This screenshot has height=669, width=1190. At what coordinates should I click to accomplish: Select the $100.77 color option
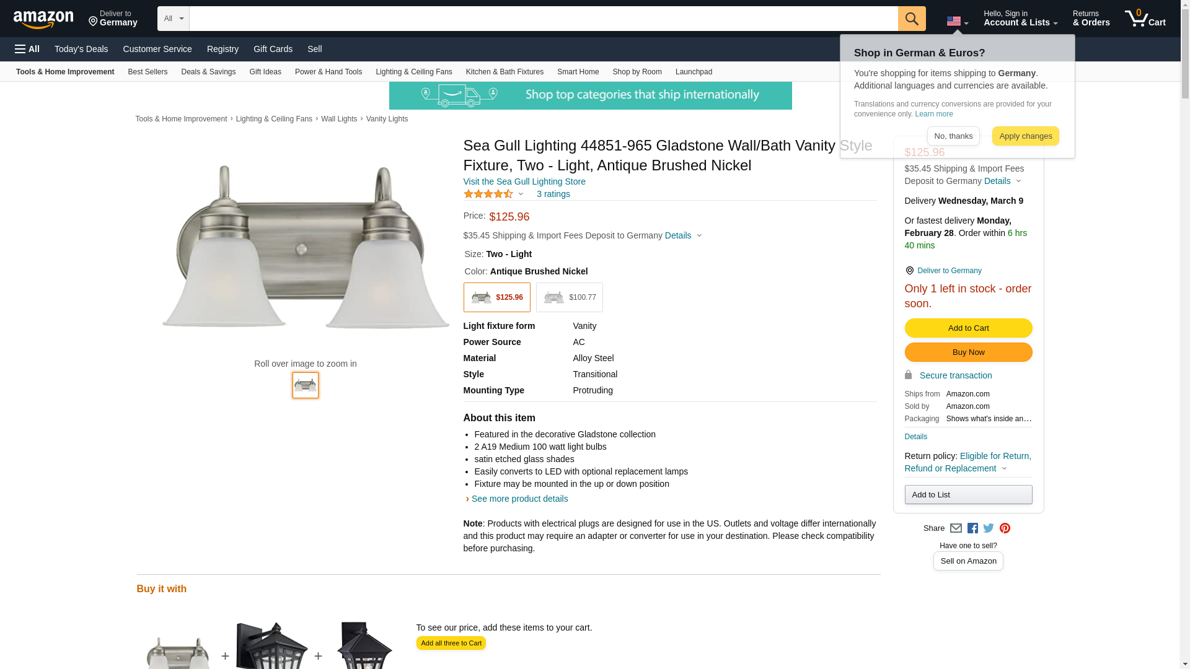pos(569,297)
